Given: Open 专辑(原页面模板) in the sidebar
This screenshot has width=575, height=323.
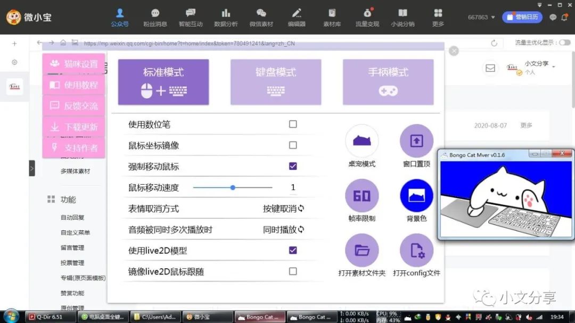Looking at the screenshot, I should pos(83,278).
